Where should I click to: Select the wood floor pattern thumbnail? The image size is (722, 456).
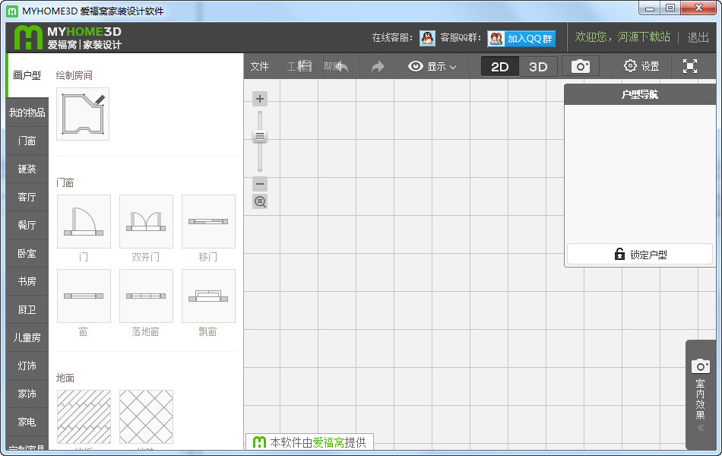pos(84,416)
